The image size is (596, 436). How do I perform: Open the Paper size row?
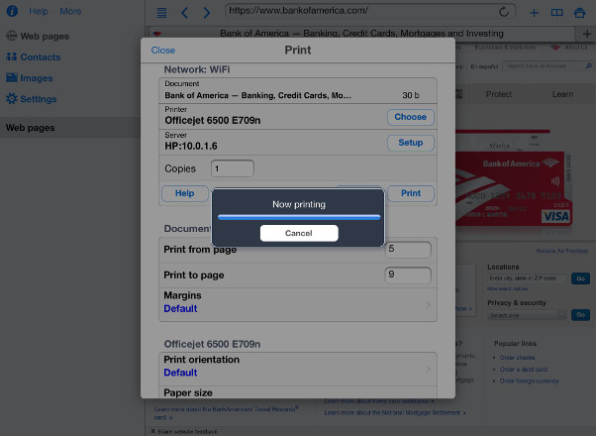[x=298, y=392]
